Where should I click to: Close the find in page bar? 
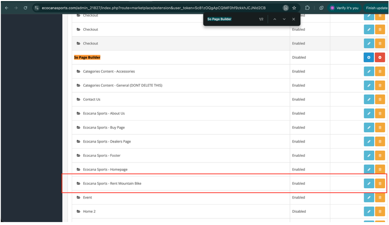pyautogui.click(x=294, y=19)
